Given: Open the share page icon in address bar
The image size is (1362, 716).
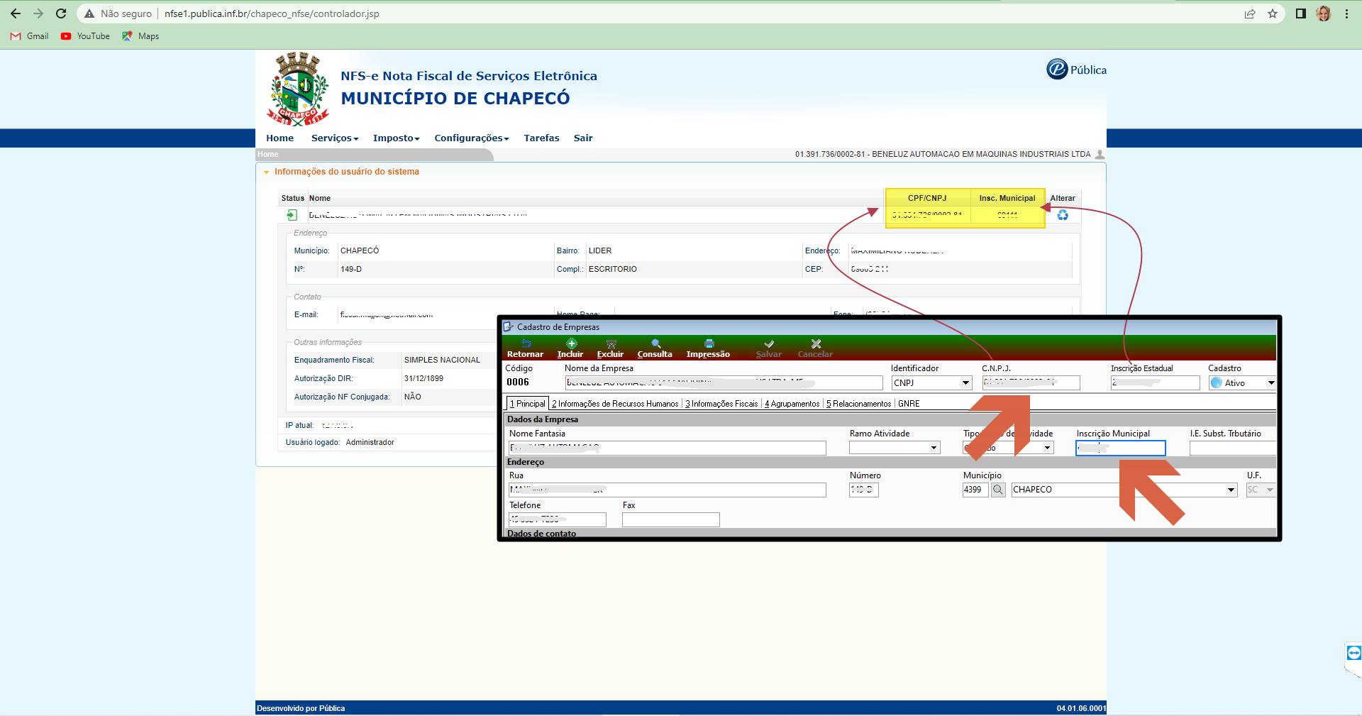Looking at the screenshot, I should (x=1250, y=13).
